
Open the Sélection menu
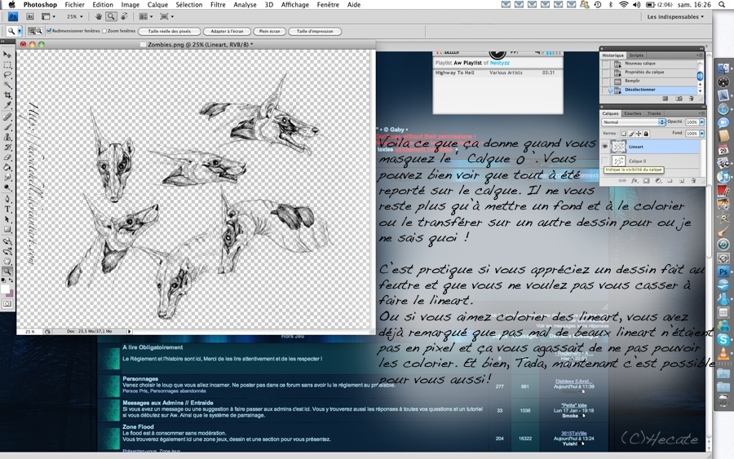point(189,5)
